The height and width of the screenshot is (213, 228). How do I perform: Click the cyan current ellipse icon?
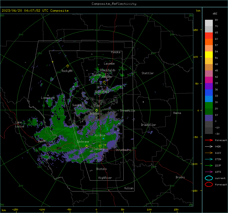point(209,178)
